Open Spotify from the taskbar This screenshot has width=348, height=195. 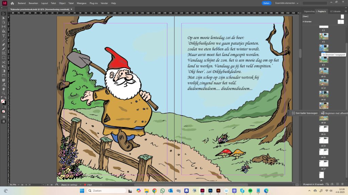coord(250,191)
